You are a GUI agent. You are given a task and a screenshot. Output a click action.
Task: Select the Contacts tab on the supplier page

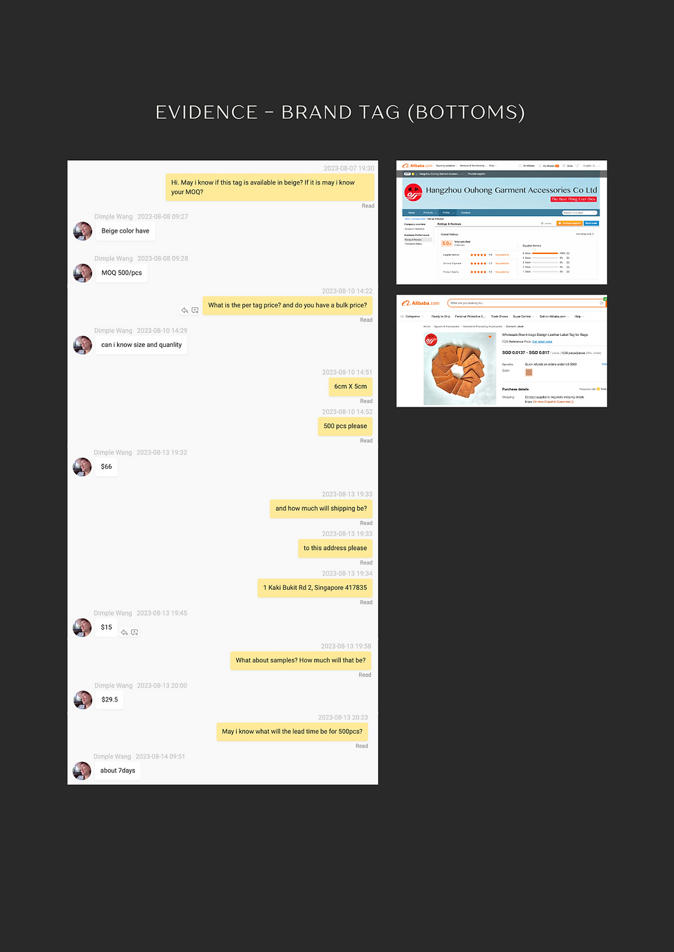coord(466,213)
